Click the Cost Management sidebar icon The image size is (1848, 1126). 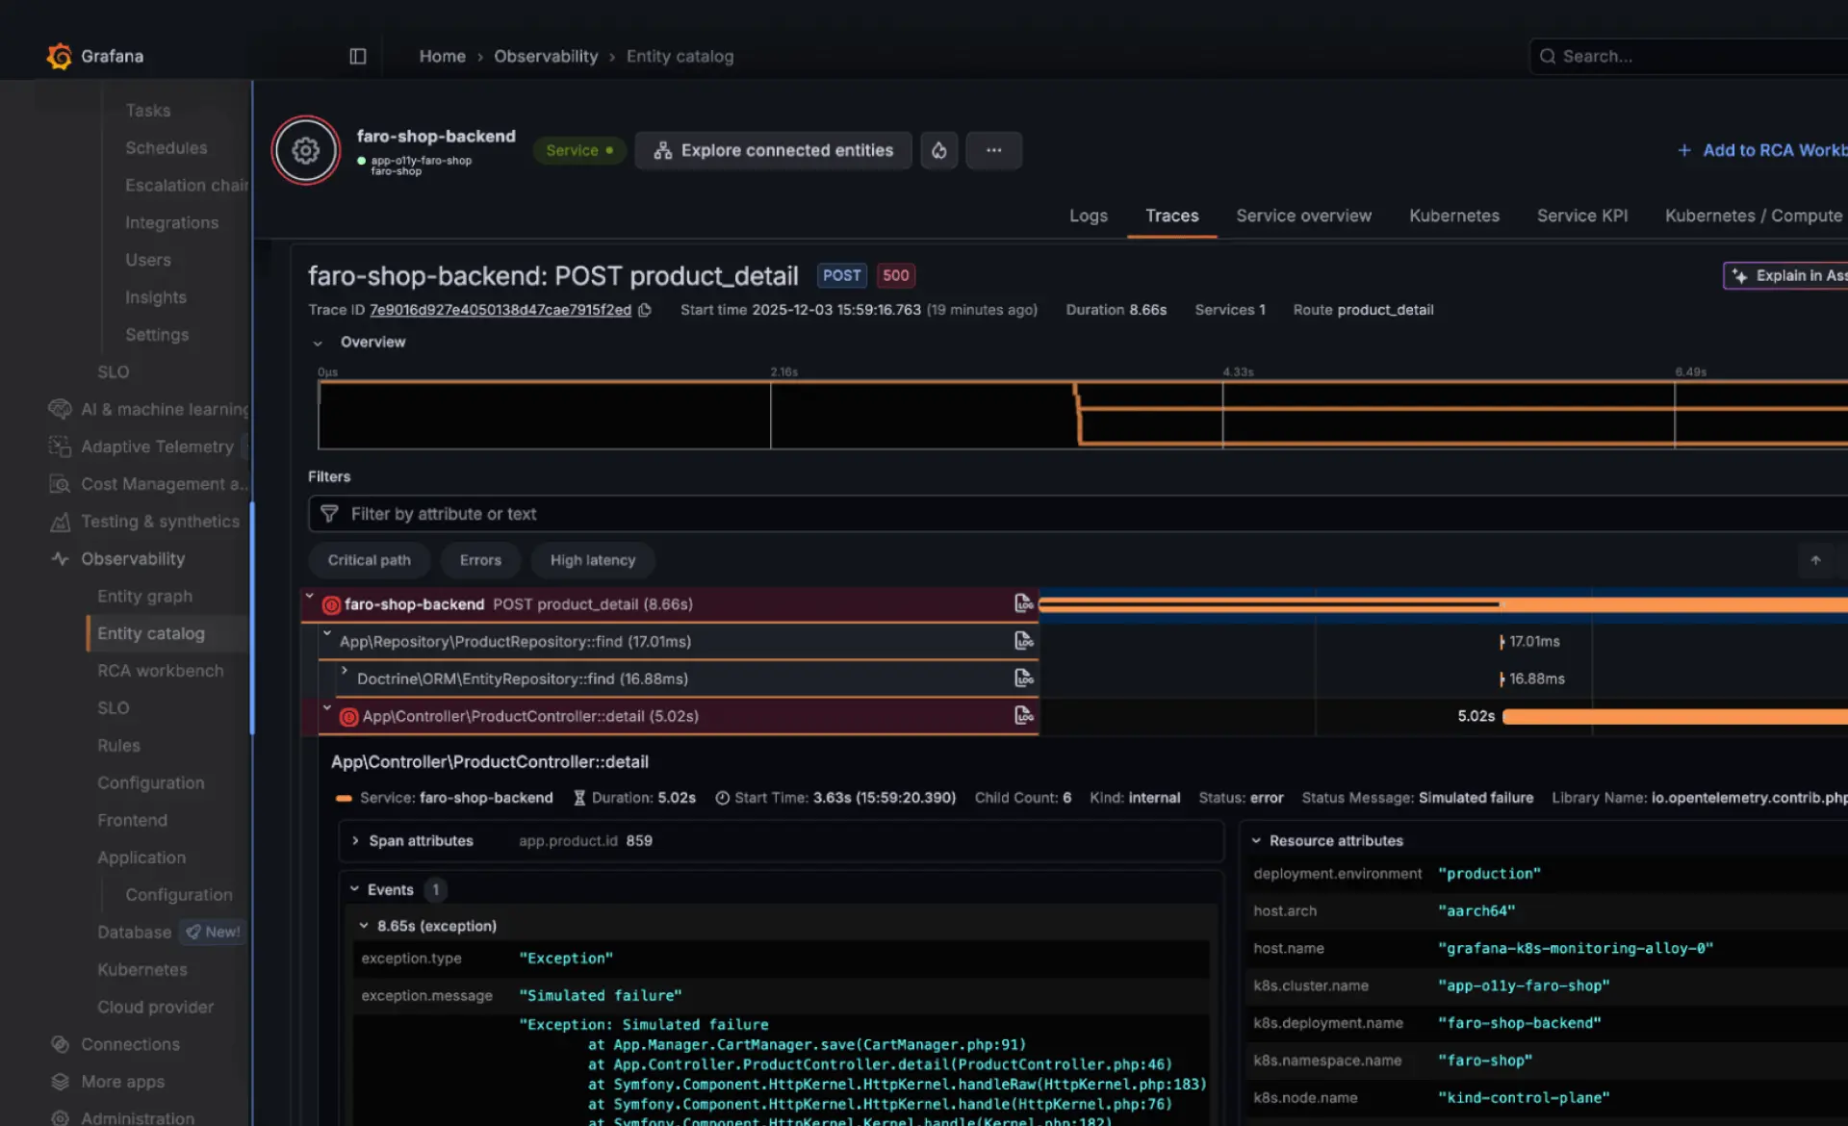pos(60,484)
